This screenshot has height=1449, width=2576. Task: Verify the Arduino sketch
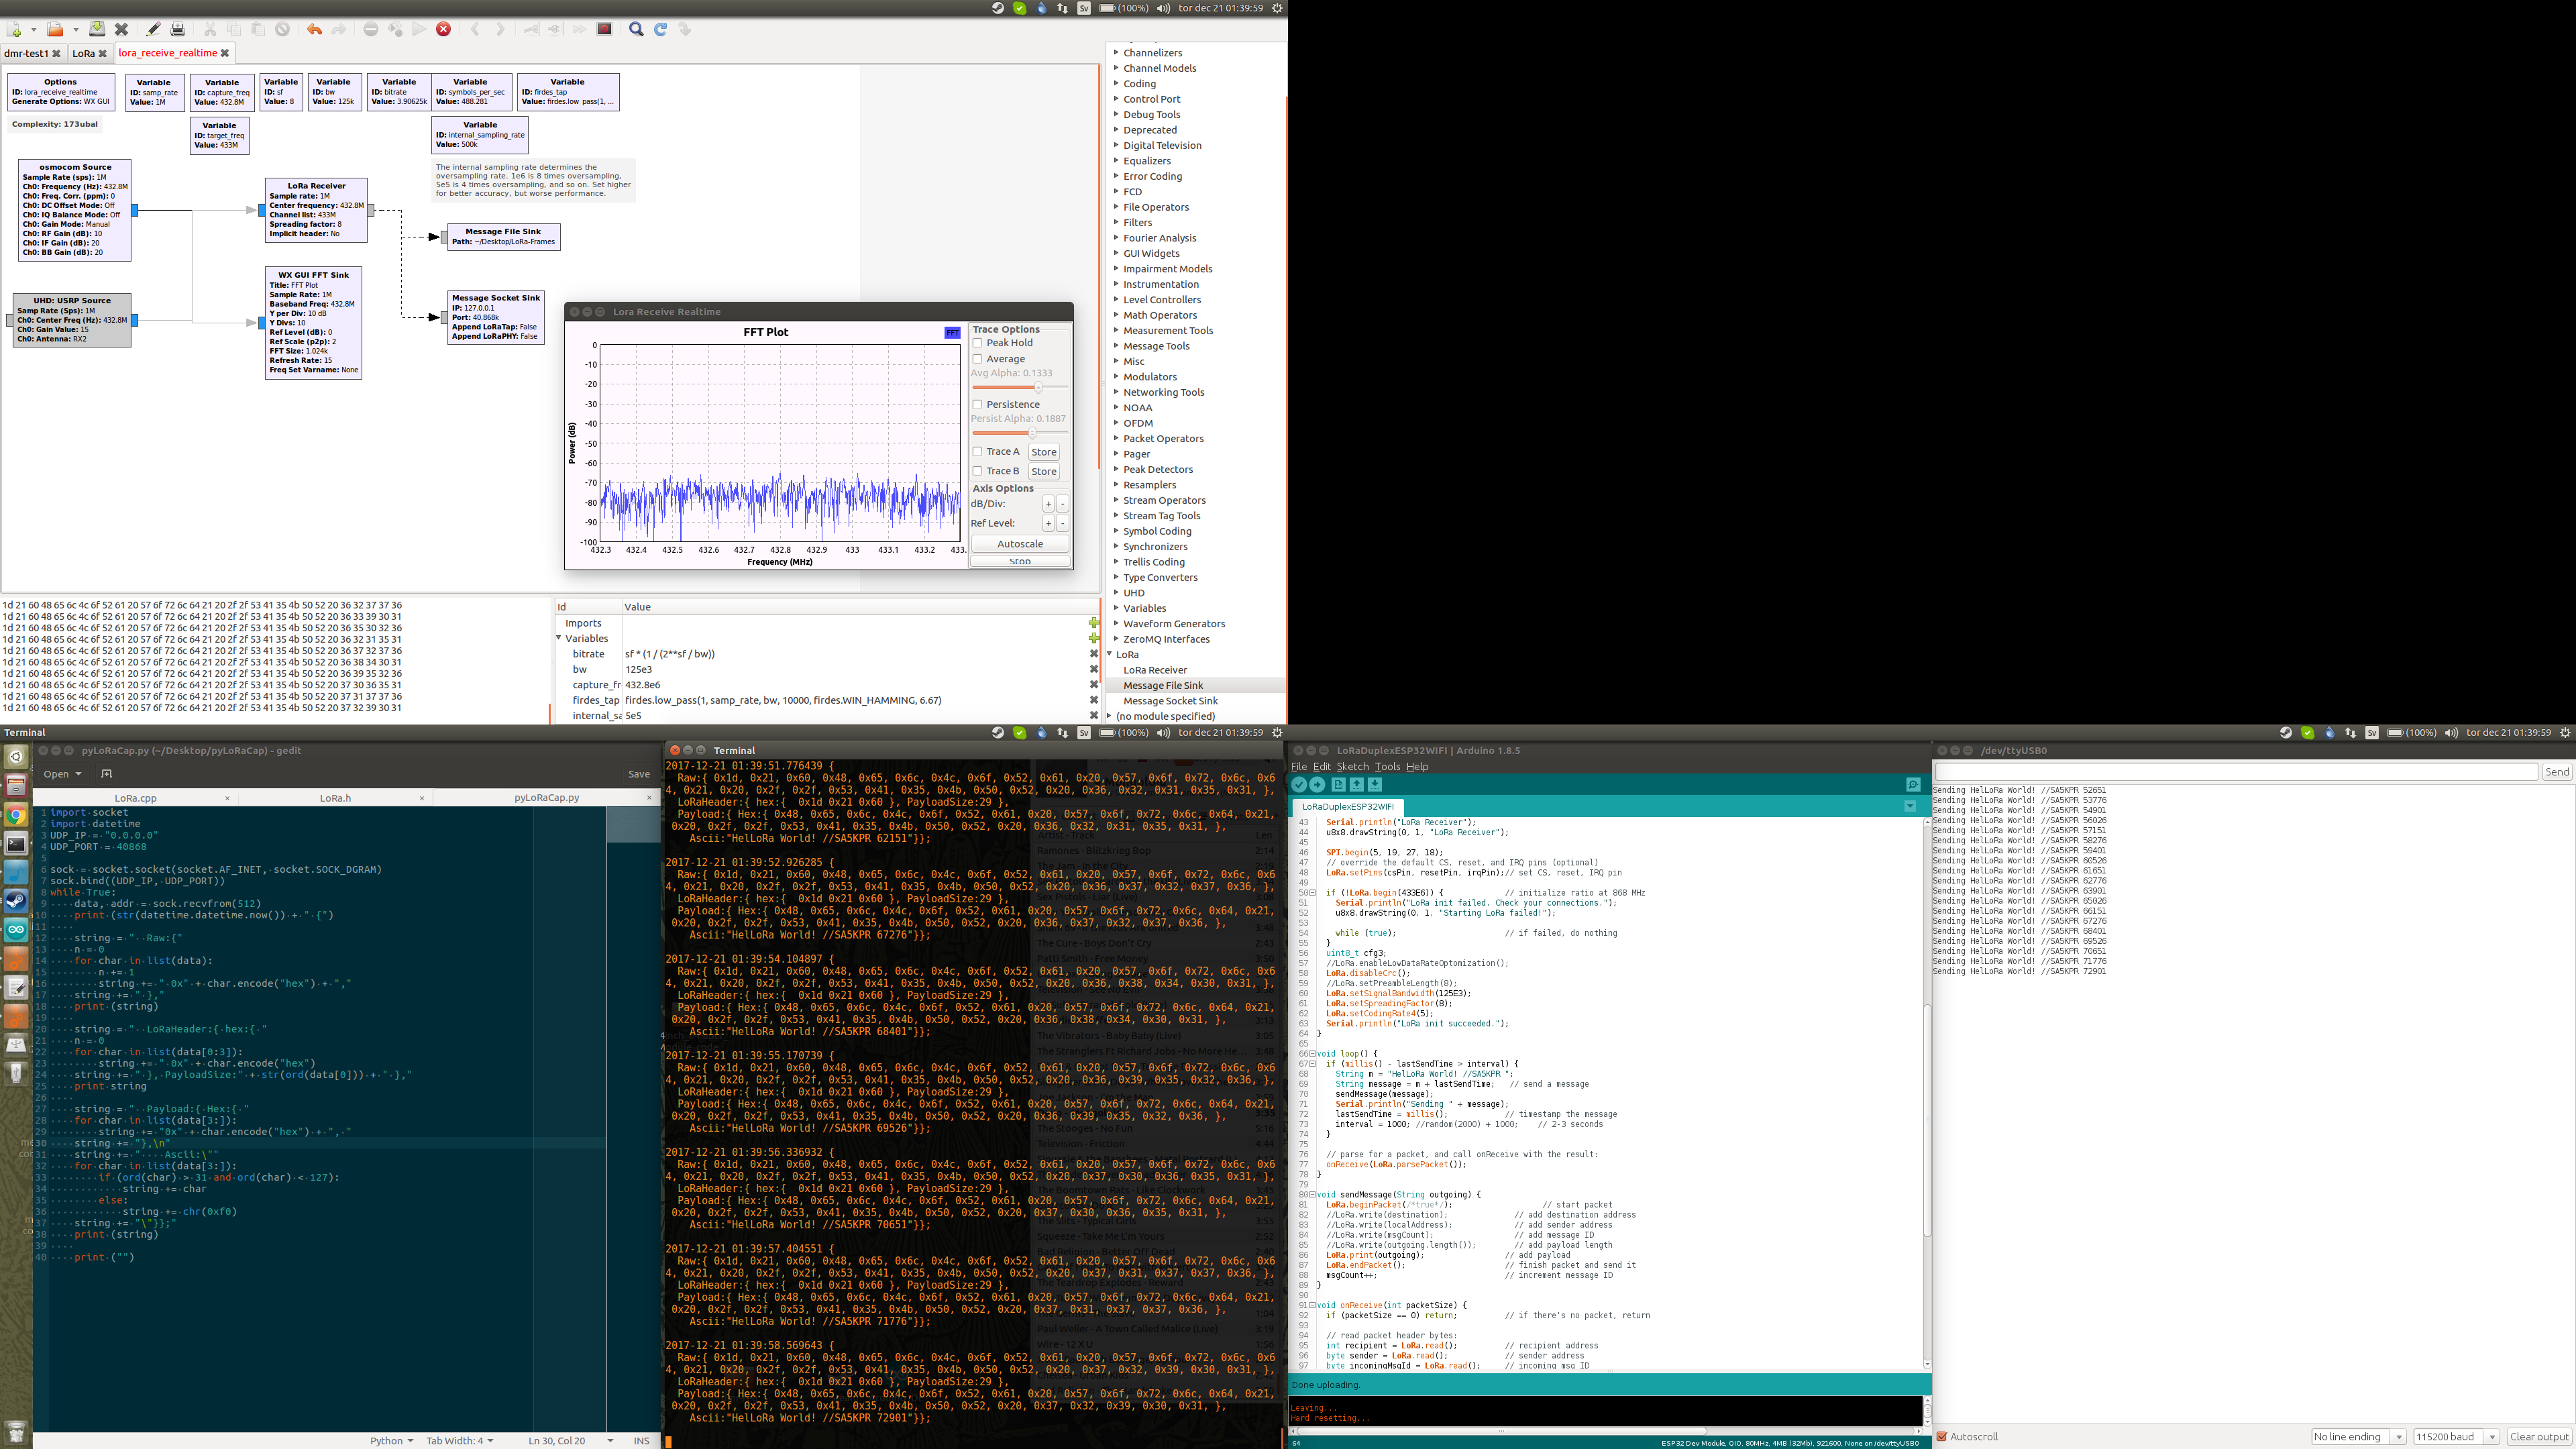(1299, 785)
